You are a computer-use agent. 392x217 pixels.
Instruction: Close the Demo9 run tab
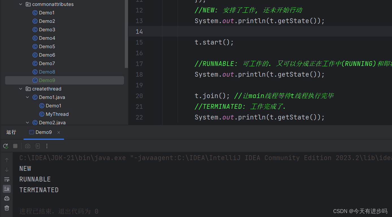point(58,132)
